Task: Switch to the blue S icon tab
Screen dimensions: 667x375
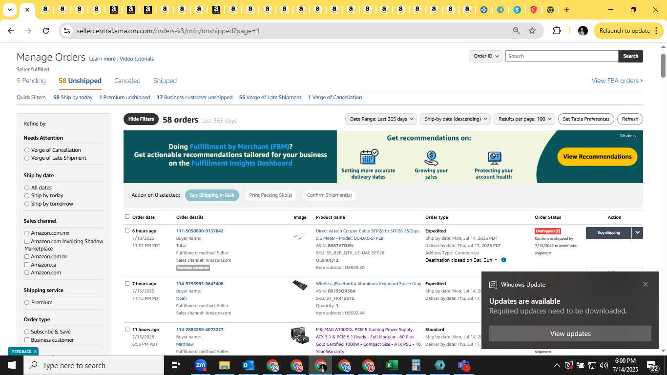Action: [517, 10]
